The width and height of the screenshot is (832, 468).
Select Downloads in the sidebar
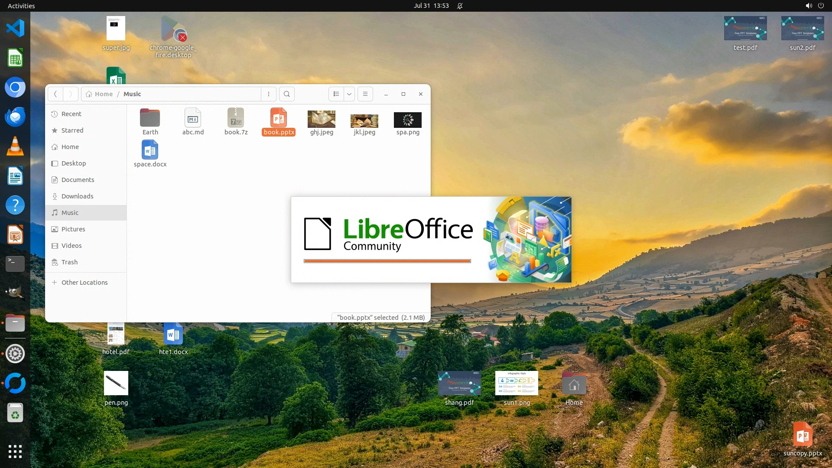point(77,196)
